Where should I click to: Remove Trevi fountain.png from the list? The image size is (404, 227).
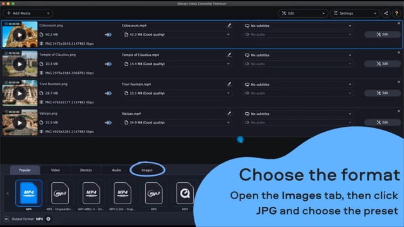[x=398, y=82]
